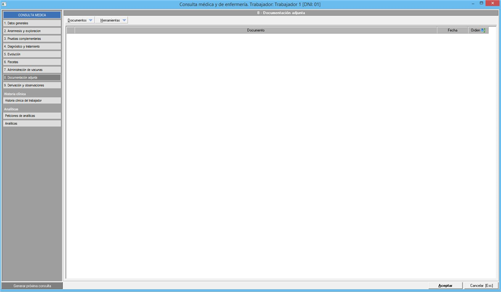This screenshot has height=292, width=501.
Task: Go to 9. Derivación y observaciones
Action: [x=32, y=85]
